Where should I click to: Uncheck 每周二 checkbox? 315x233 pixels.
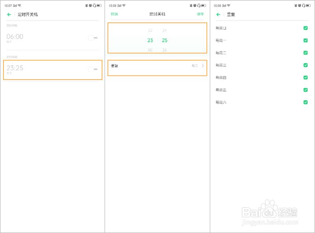[306, 53]
